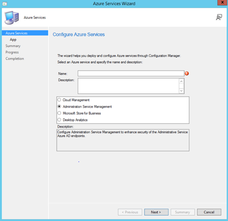Go to Azure Services step in sidebar

point(25,33)
